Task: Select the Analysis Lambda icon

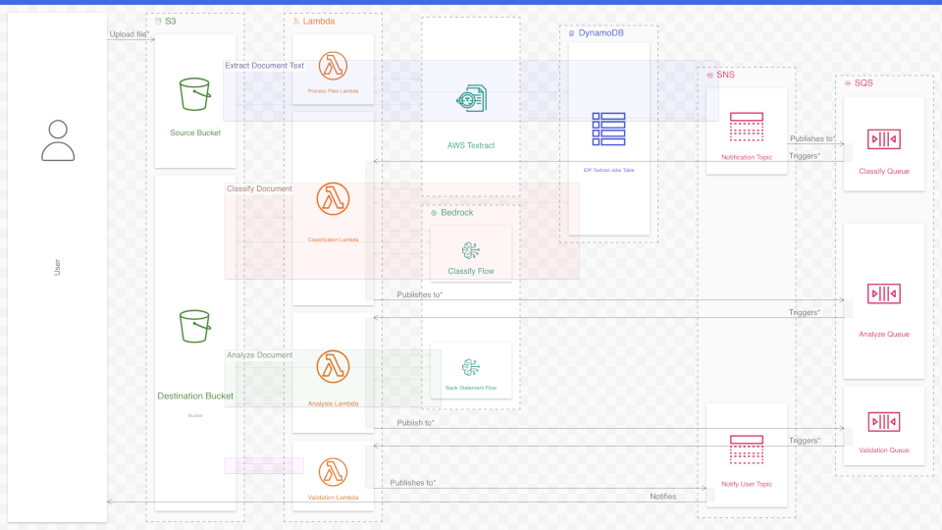Action: pos(333,366)
